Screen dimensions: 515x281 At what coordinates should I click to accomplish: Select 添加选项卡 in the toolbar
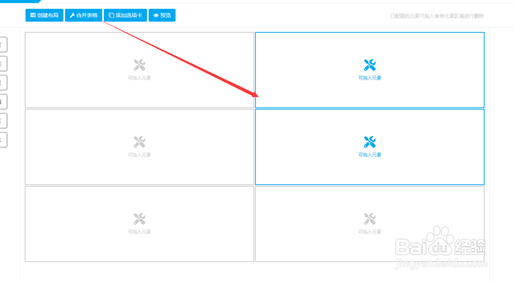pyautogui.click(x=126, y=15)
